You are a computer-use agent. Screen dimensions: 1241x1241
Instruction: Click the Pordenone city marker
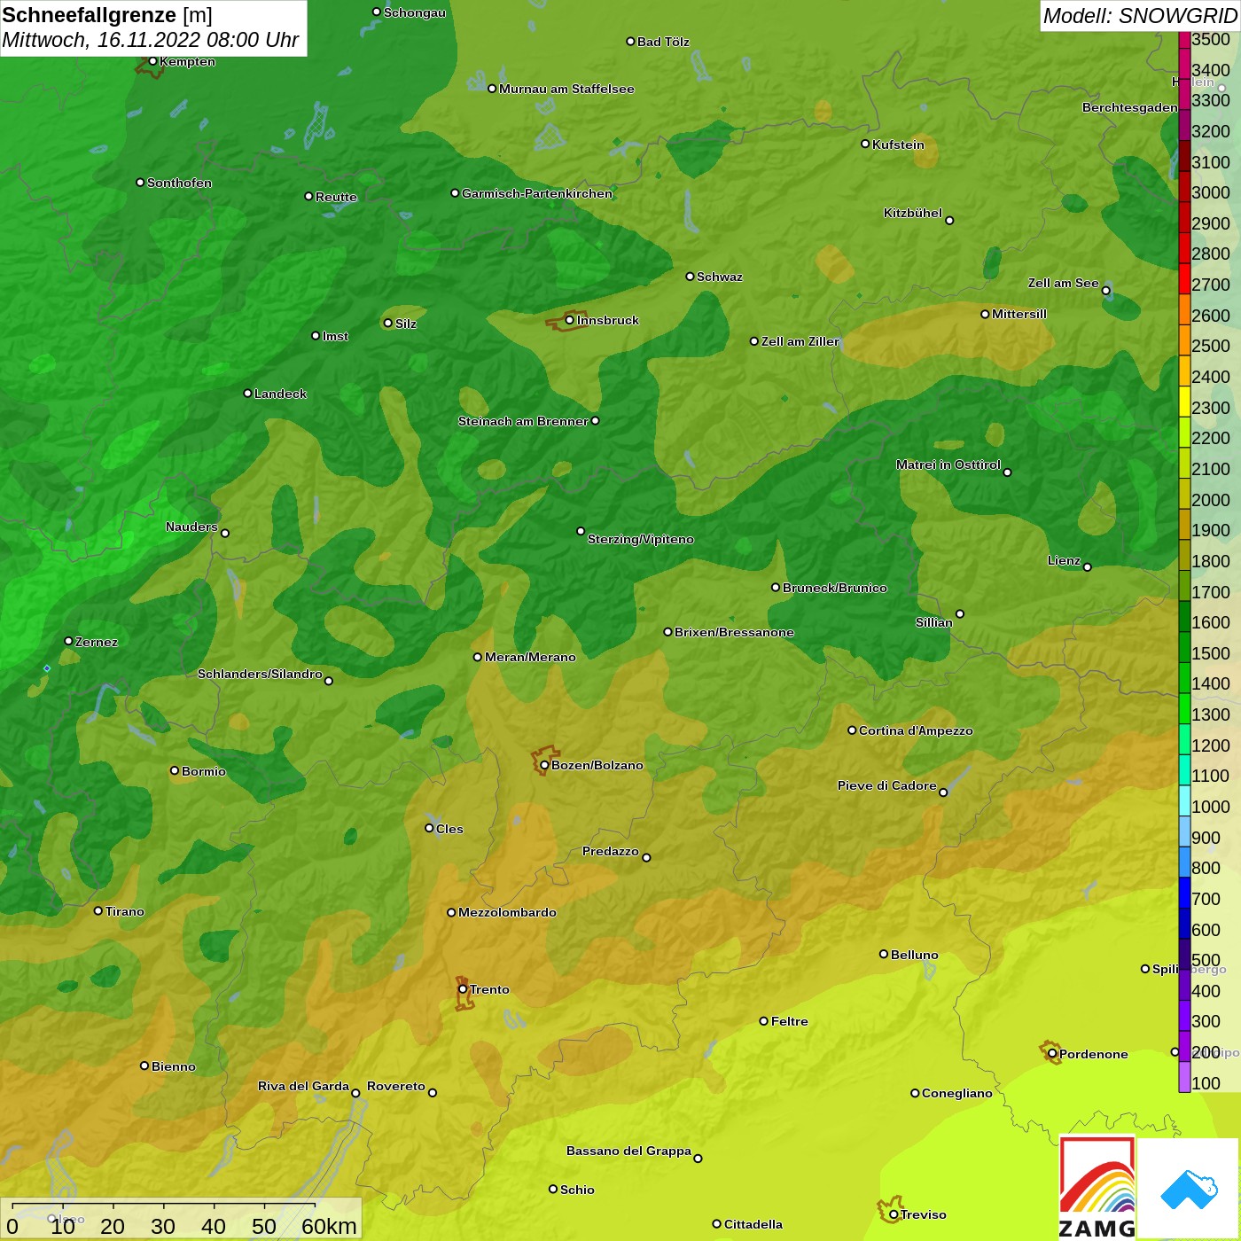pyautogui.click(x=1052, y=1054)
